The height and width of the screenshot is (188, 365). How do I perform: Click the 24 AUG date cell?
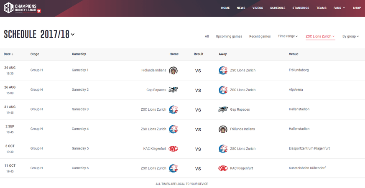[x=10, y=70]
